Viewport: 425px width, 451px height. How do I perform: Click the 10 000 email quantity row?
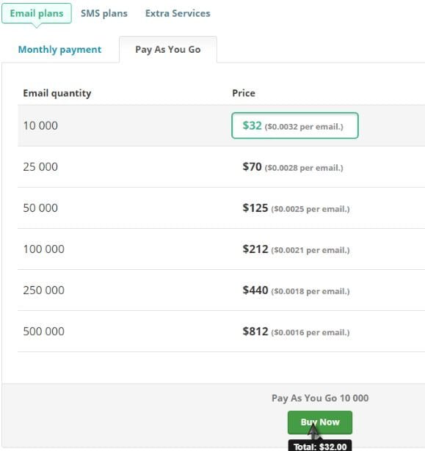coord(221,125)
